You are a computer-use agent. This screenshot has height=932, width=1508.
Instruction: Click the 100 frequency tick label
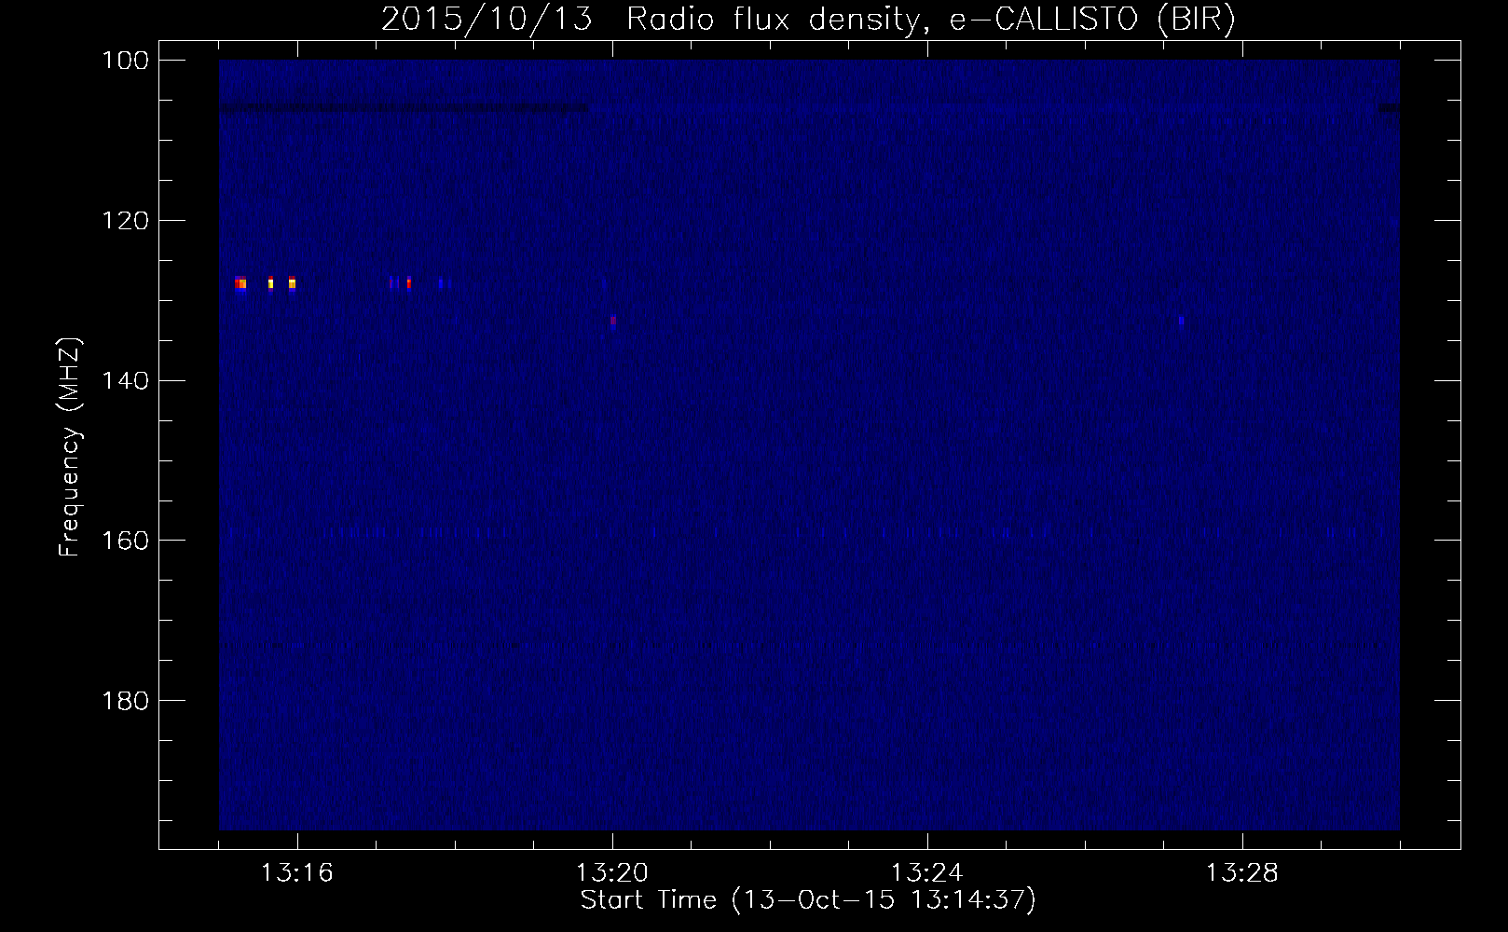coord(124,61)
